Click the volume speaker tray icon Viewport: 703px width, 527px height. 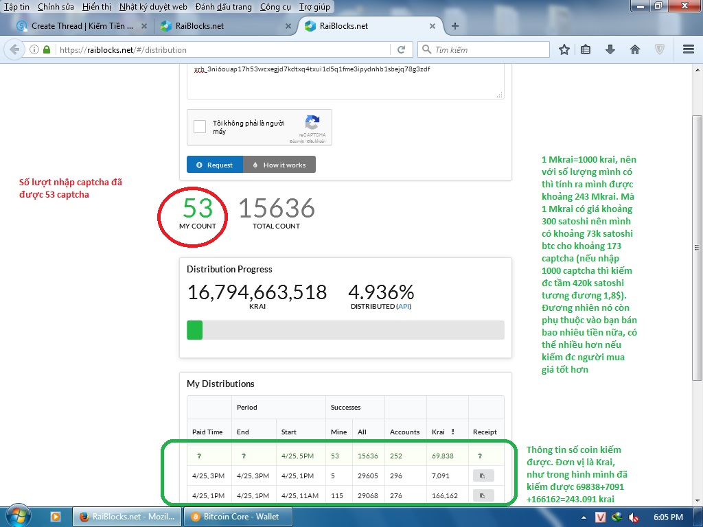click(x=633, y=517)
